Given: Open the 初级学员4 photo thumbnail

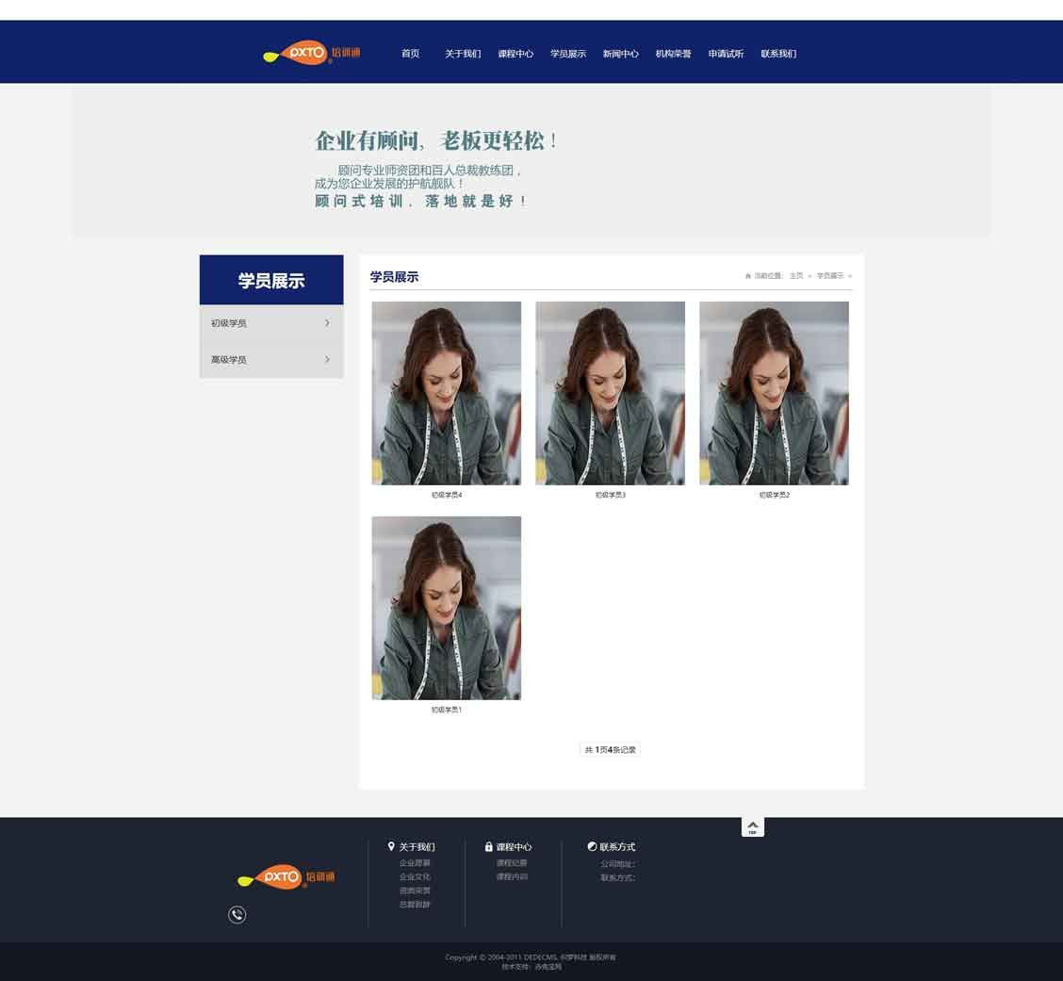Looking at the screenshot, I should [446, 393].
